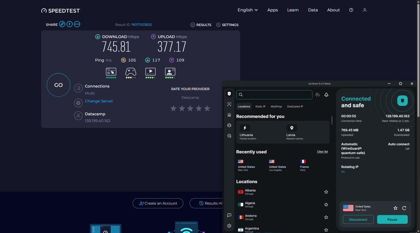This screenshot has width=420, height=233.
Task: Favorite the Andorra location star
Action: point(326,217)
